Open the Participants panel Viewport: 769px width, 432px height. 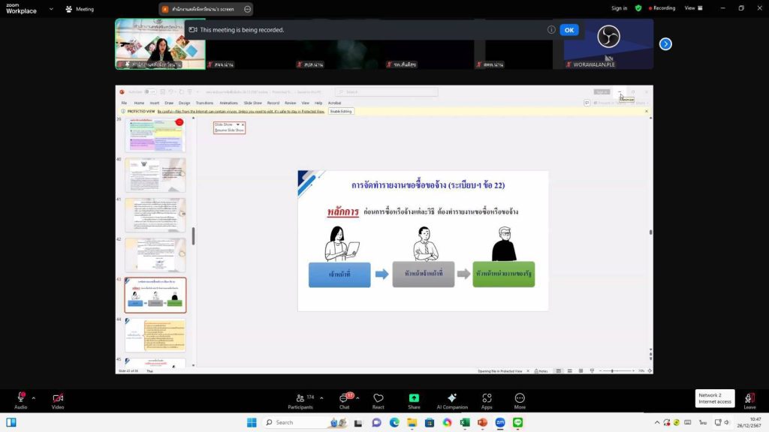[x=300, y=397]
